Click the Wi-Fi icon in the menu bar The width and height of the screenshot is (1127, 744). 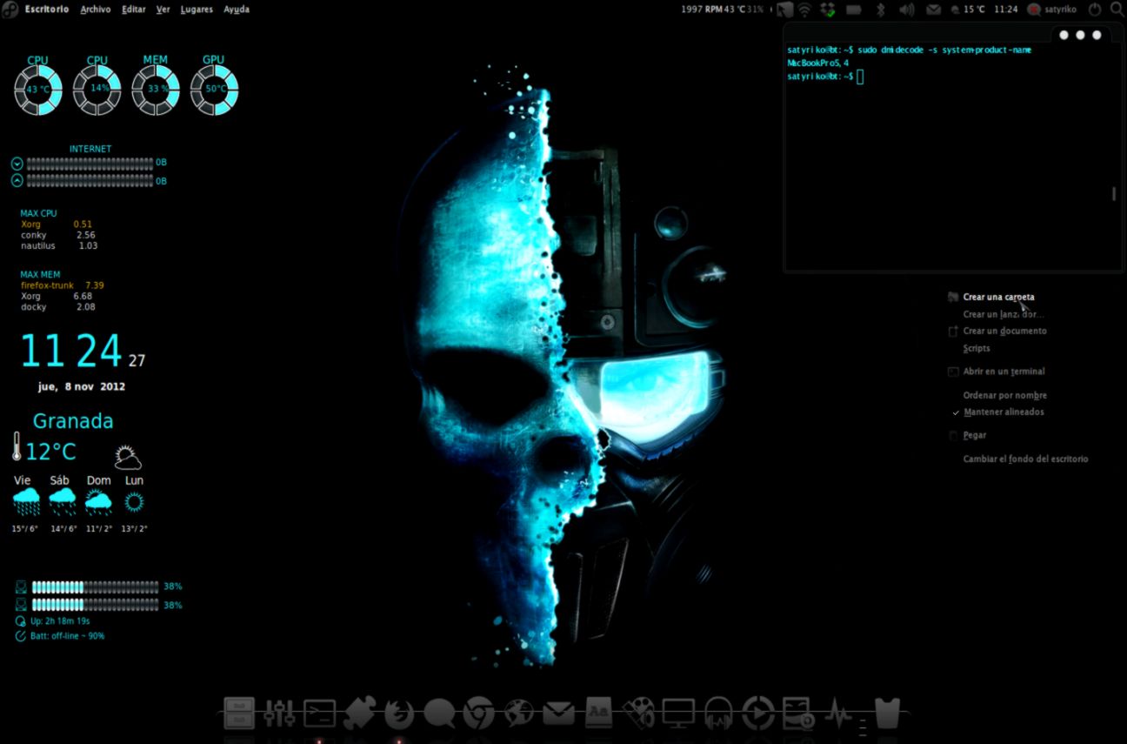click(804, 10)
